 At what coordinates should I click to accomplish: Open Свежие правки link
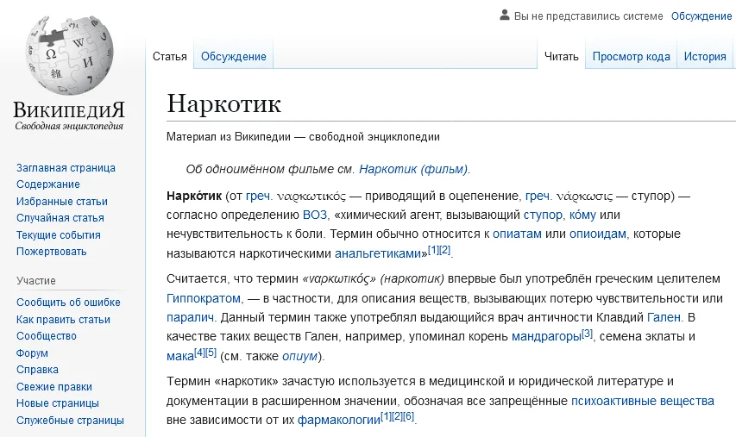click(54, 387)
